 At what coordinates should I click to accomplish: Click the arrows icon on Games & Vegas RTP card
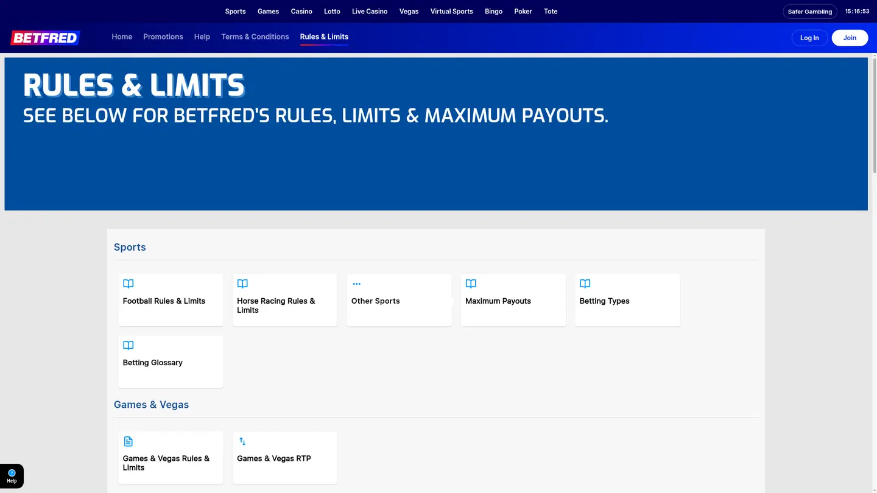pyautogui.click(x=242, y=441)
